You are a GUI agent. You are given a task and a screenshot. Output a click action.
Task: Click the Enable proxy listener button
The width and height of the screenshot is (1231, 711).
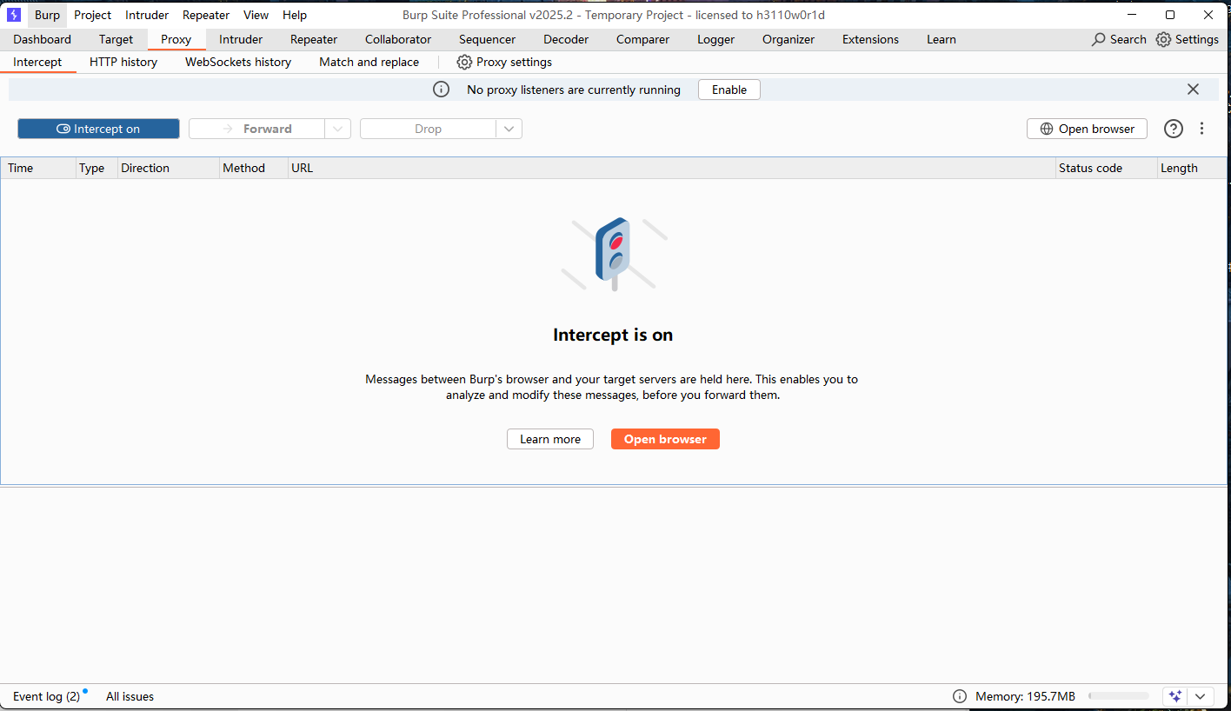pos(729,90)
